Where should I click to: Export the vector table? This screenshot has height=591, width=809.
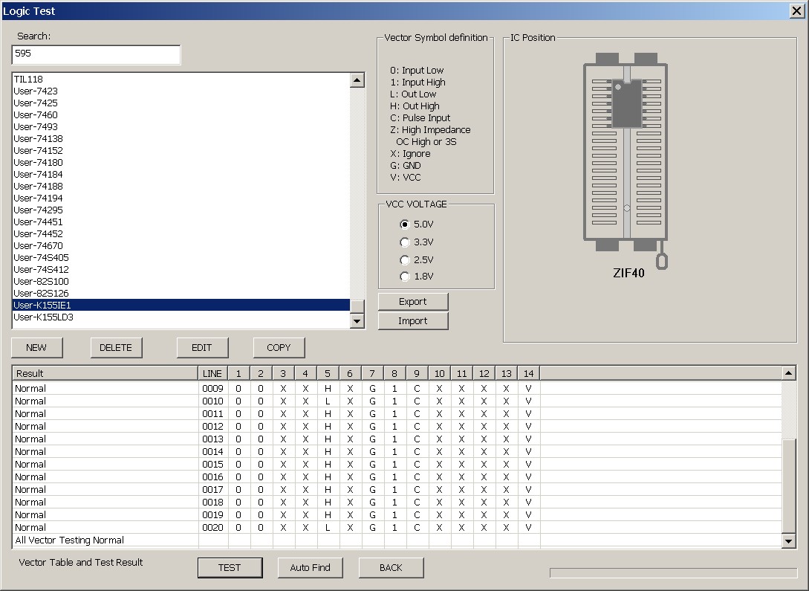[x=413, y=301]
